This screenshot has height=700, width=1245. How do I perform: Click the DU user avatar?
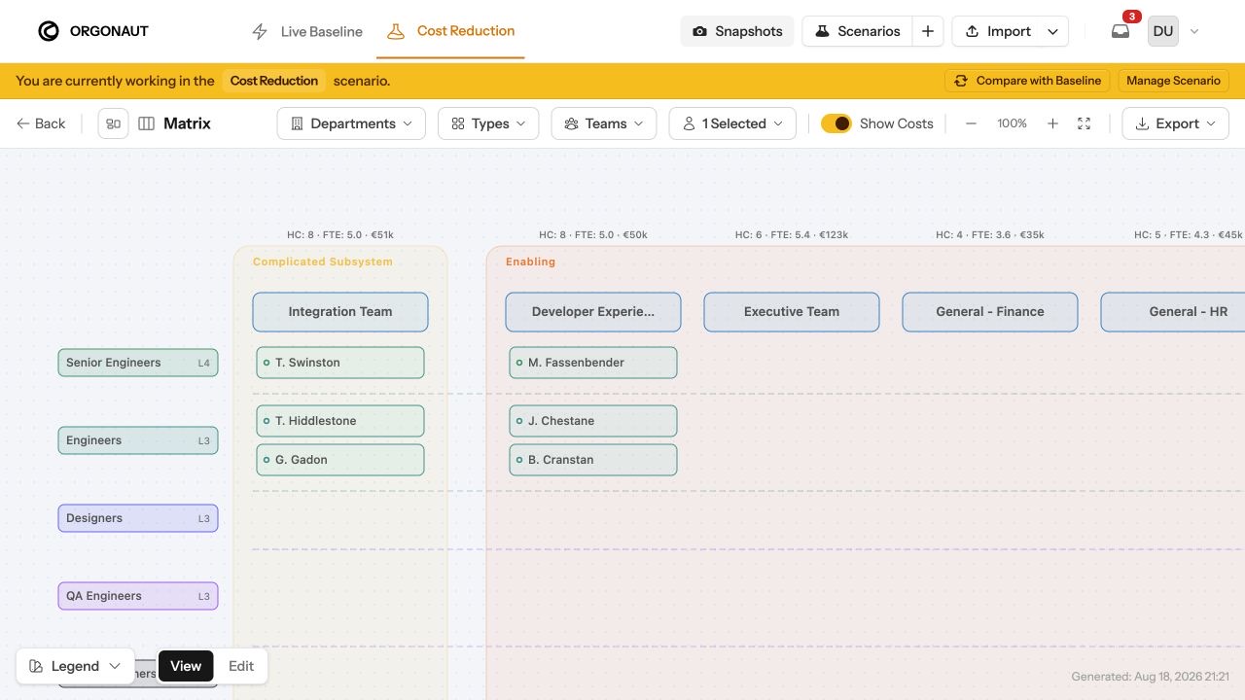click(x=1163, y=31)
